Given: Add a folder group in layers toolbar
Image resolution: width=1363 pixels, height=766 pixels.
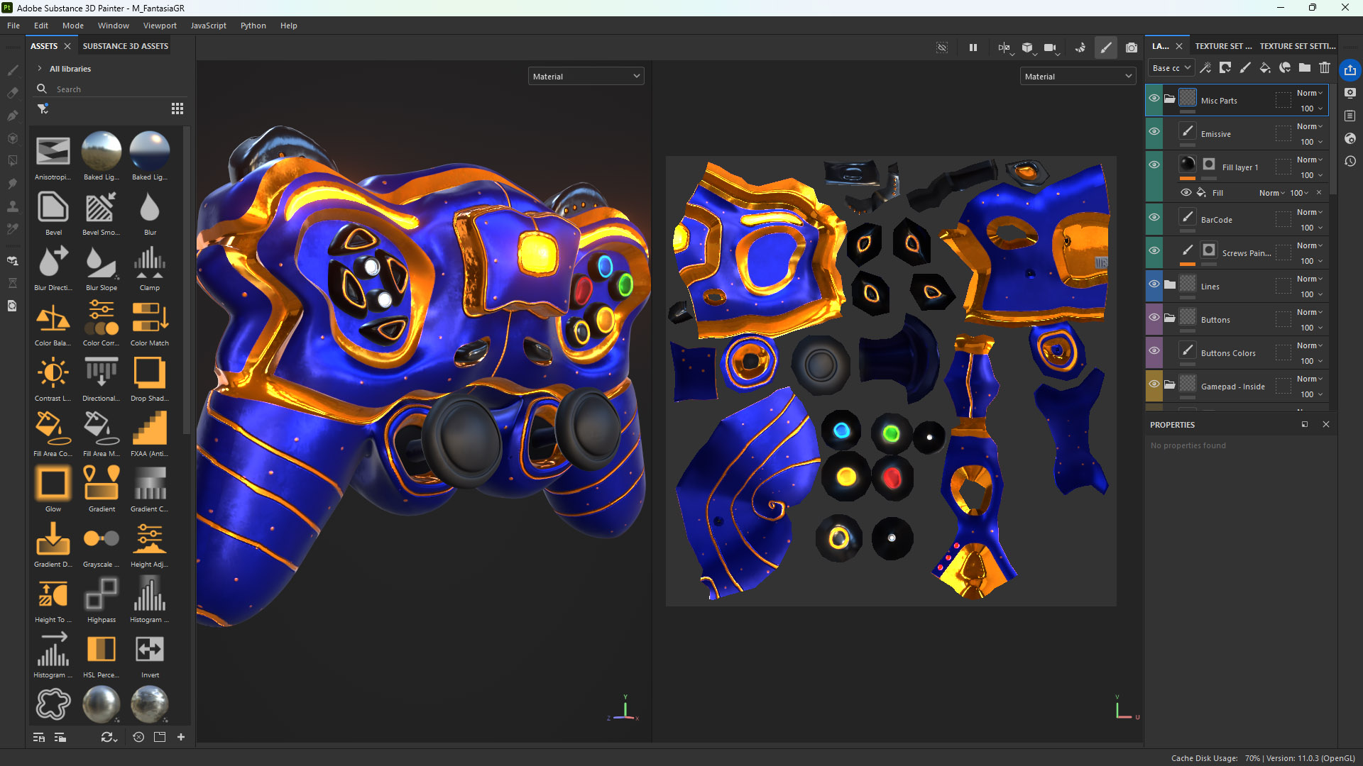Looking at the screenshot, I should [x=1304, y=68].
